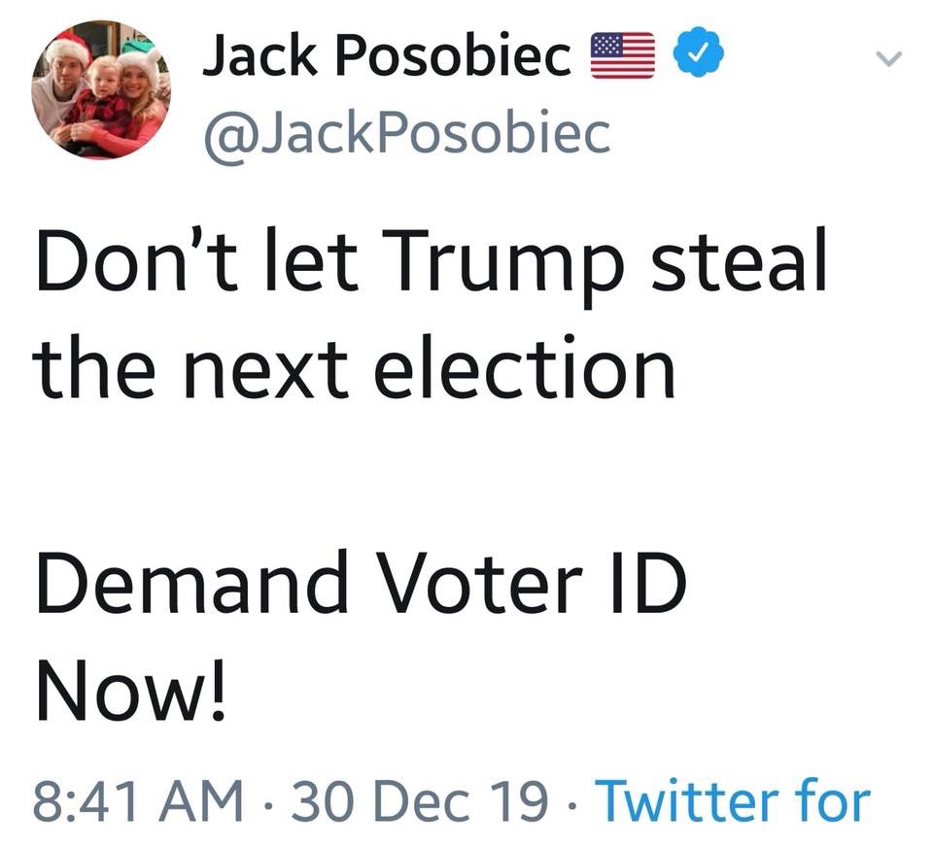The image size is (933, 847).
Task: Open Jack Posobiec's profile picture
Action: click(101, 90)
